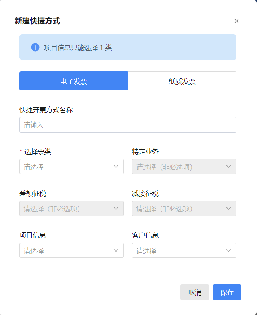Click the chevron arrow in 选择票类 field

coord(116,167)
